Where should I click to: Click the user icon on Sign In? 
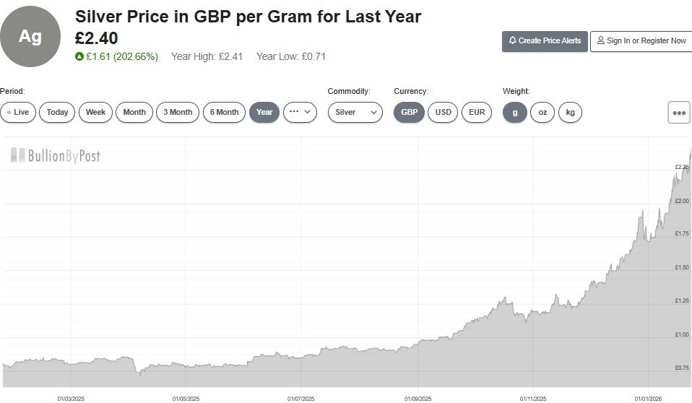pos(600,41)
